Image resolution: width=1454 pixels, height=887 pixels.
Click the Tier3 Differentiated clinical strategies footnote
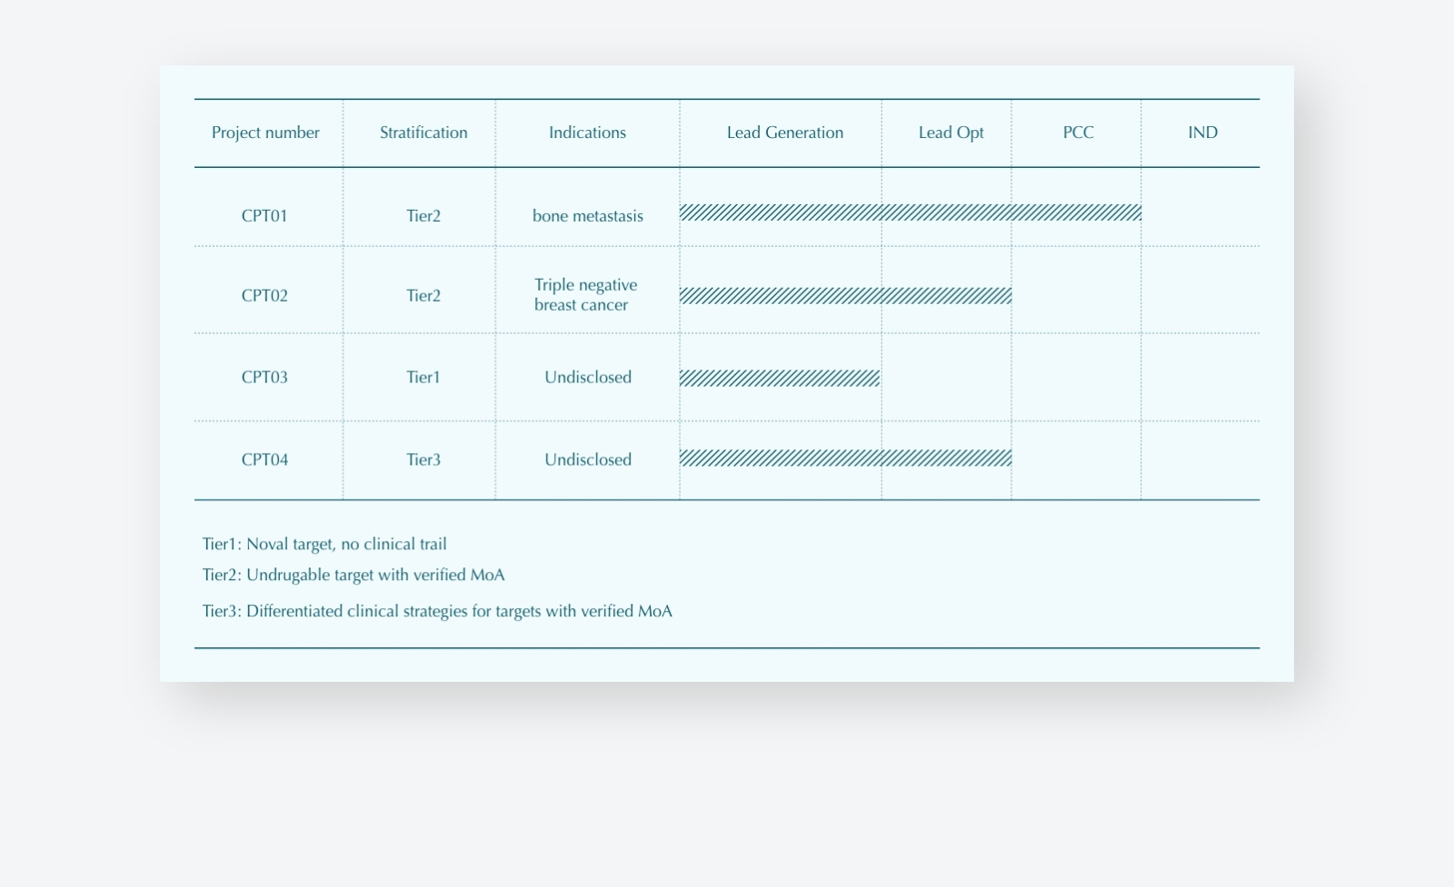[437, 612]
